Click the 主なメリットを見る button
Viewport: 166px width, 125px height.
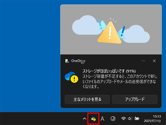(x=87, y=99)
